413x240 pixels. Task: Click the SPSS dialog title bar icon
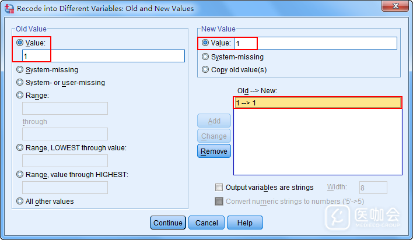click(9, 9)
